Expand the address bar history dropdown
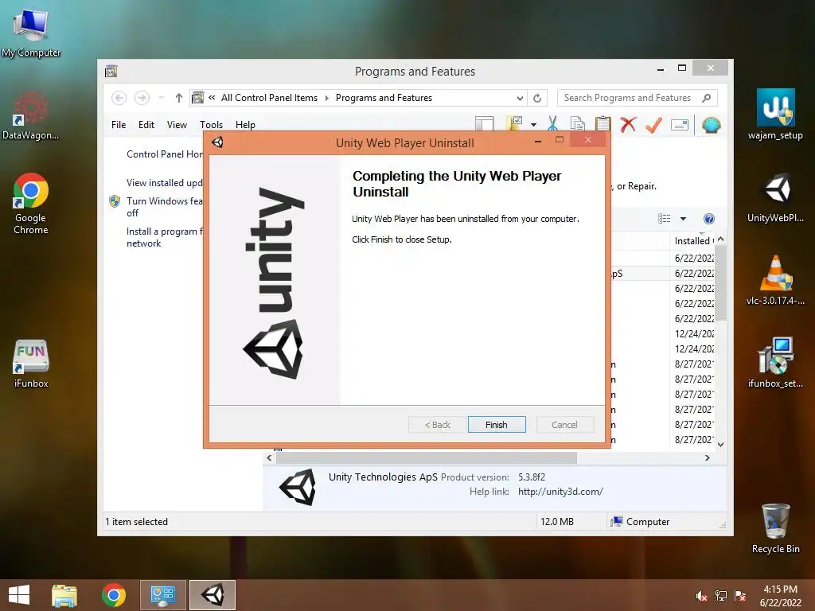Screen dimensions: 815x611 [x=520, y=98]
